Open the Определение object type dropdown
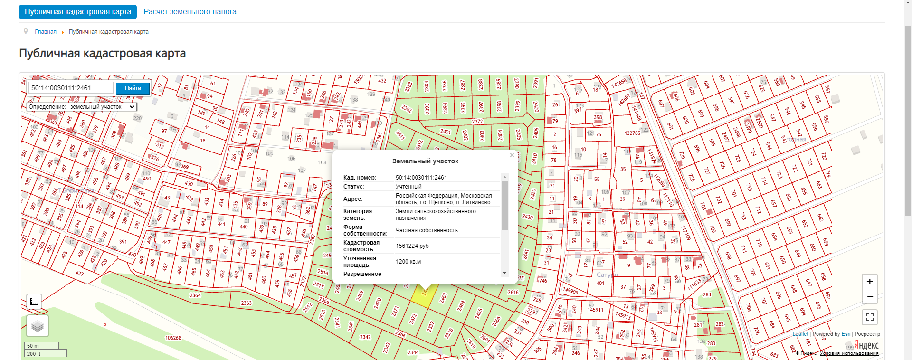912x360 pixels. pos(102,107)
